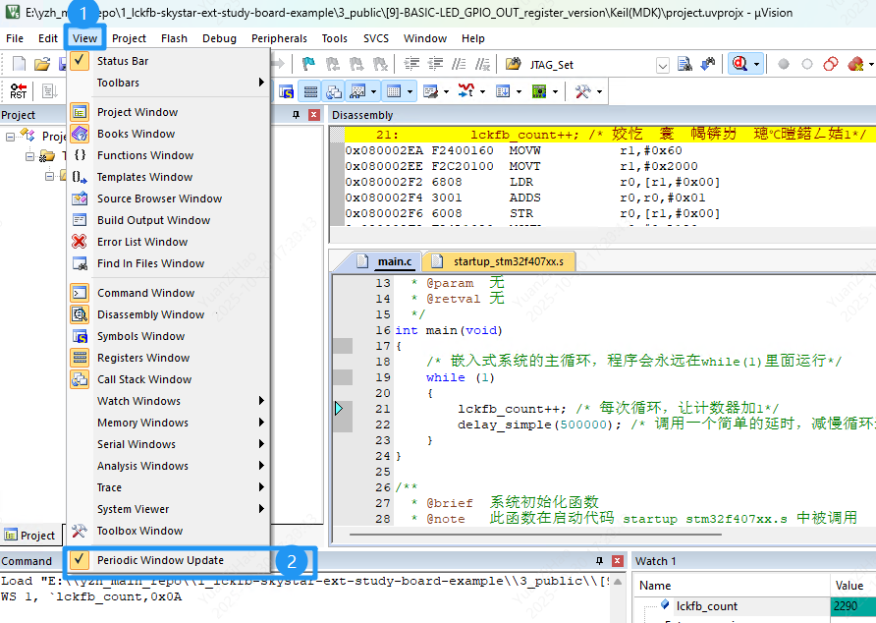Click the Reset CPU (RST) toolbar icon
This screenshot has width=876, height=623.
point(18,91)
